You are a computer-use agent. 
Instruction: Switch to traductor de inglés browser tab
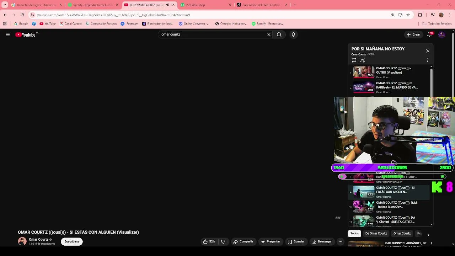coord(37,5)
